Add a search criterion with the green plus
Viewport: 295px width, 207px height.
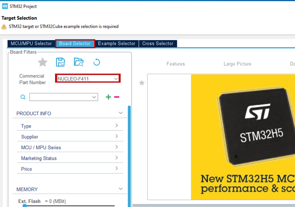coord(108,97)
